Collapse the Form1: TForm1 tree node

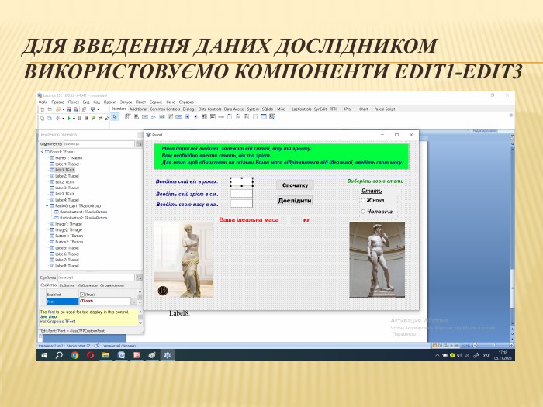coord(43,152)
